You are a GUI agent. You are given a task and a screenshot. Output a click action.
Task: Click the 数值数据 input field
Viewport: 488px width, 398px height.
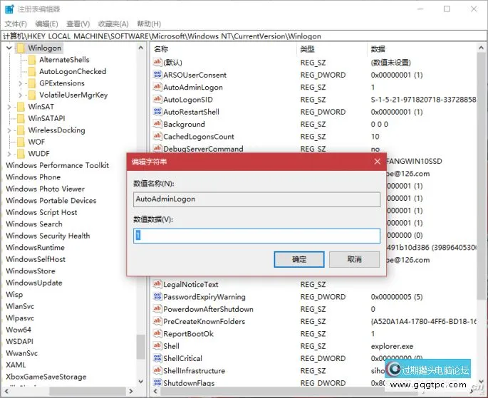[x=256, y=236]
